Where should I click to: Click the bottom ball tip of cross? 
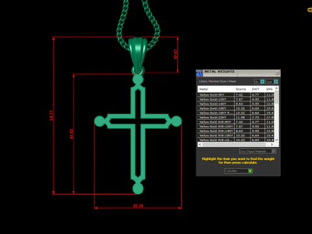click(138, 188)
